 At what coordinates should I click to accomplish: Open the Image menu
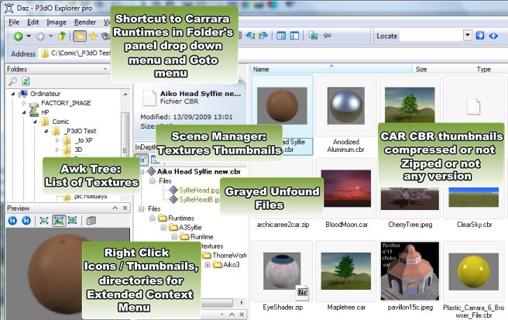coord(57,22)
